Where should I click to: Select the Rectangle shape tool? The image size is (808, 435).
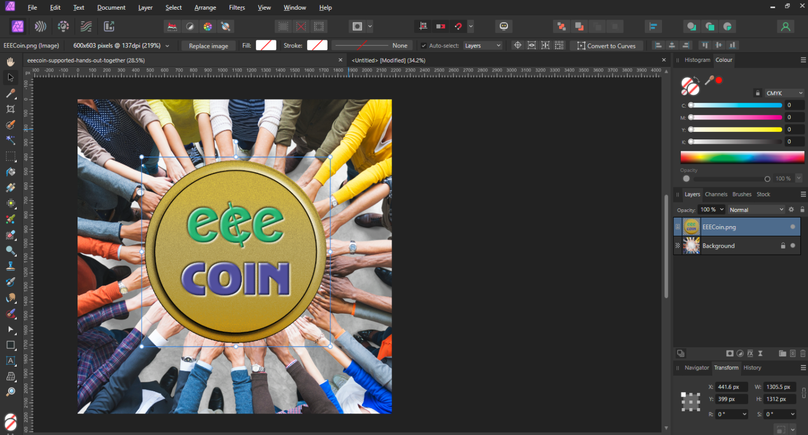pyautogui.click(x=10, y=345)
